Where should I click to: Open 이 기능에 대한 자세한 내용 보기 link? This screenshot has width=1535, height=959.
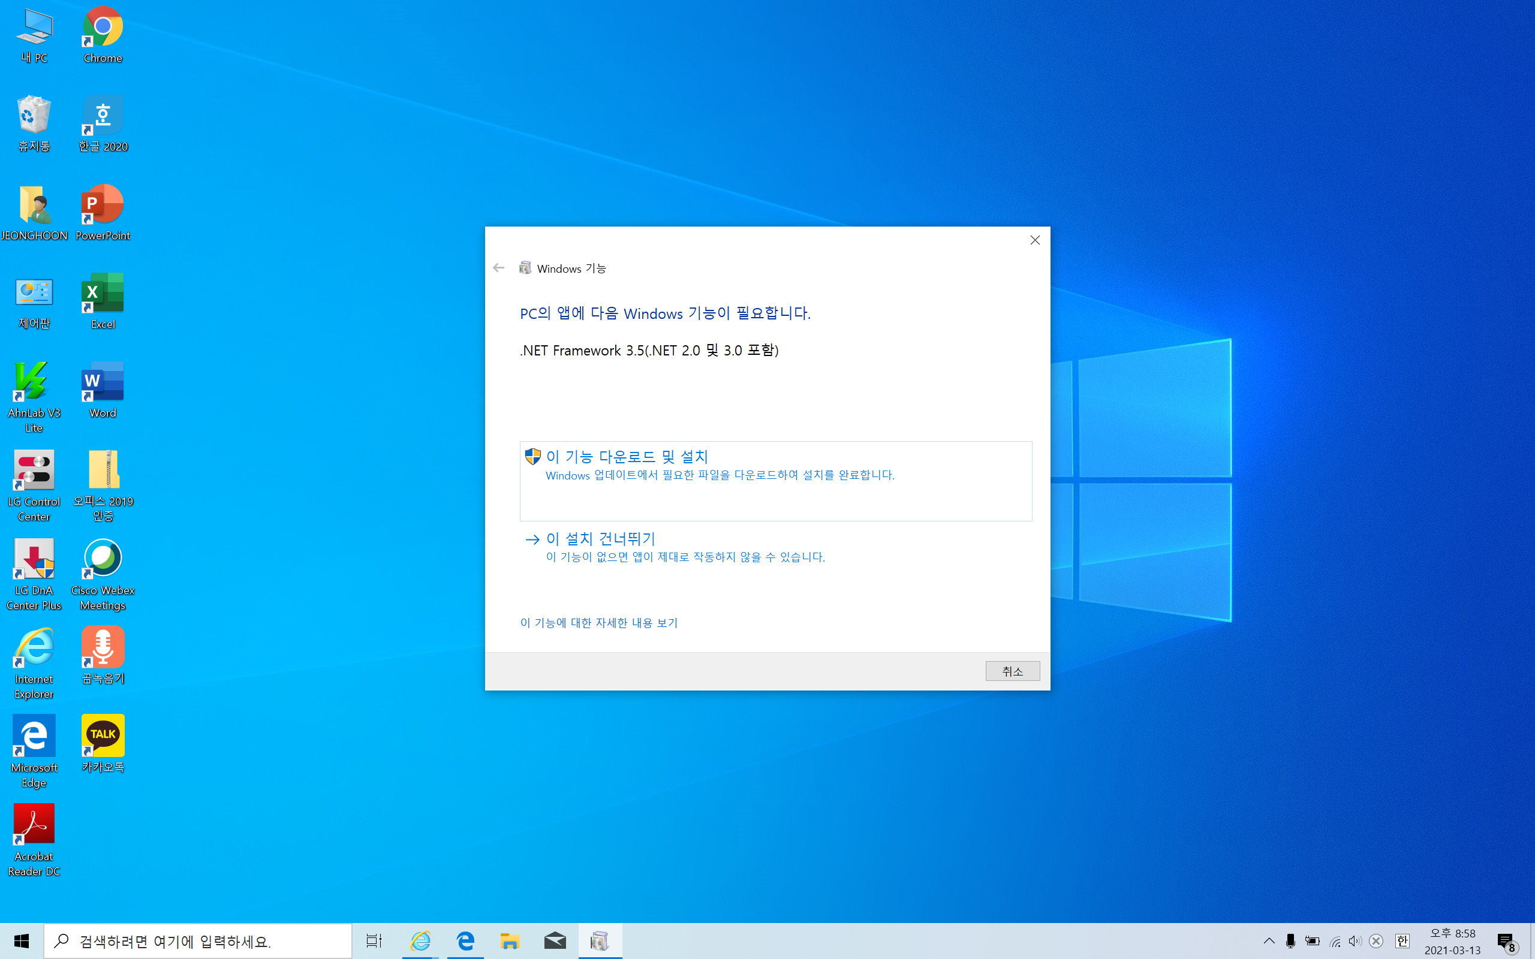point(599,623)
